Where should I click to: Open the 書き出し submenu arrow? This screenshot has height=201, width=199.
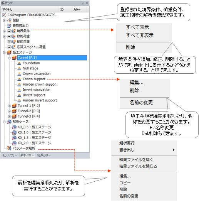(174, 150)
